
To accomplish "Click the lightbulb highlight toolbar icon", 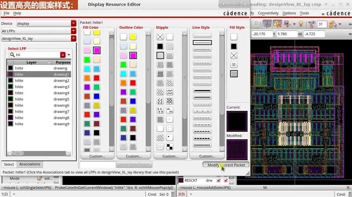I will (301, 24).
